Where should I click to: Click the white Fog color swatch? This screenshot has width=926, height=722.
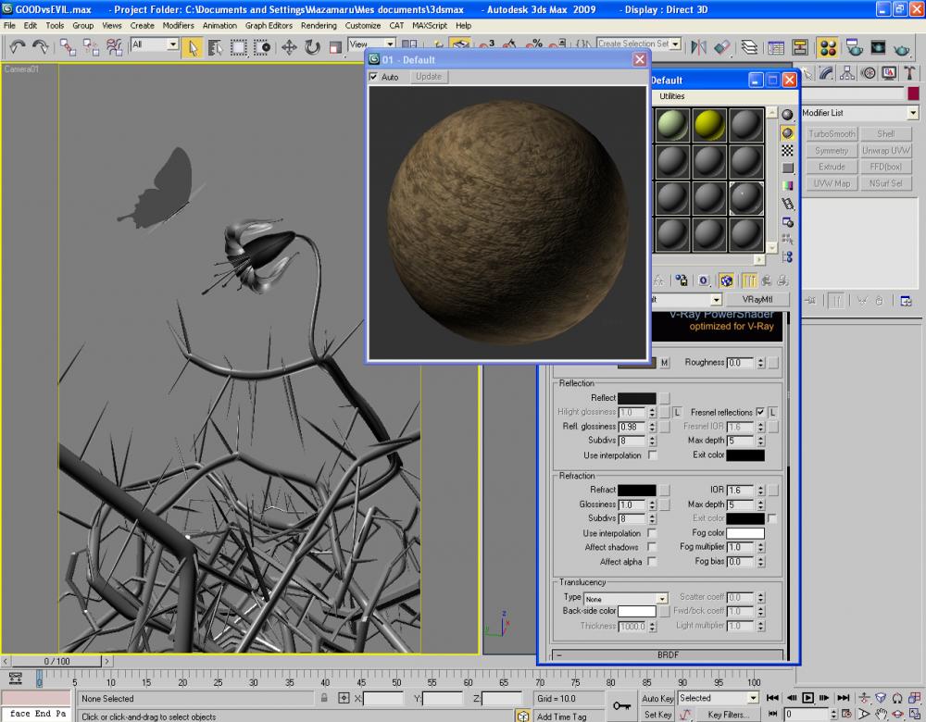pyautogui.click(x=745, y=533)
